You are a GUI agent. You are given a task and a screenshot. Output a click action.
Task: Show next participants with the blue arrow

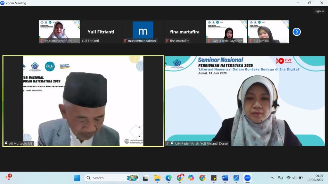[297, 32]
